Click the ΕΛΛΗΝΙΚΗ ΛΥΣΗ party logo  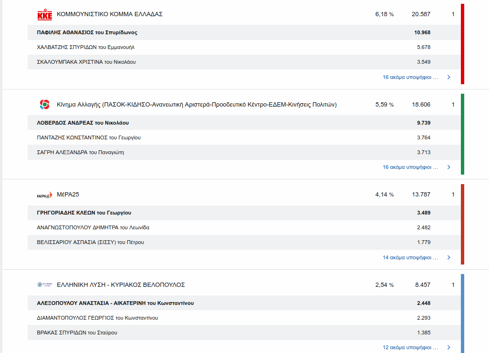[45, 284]
